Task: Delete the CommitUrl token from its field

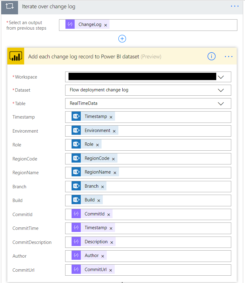Action: coord(110,270)
